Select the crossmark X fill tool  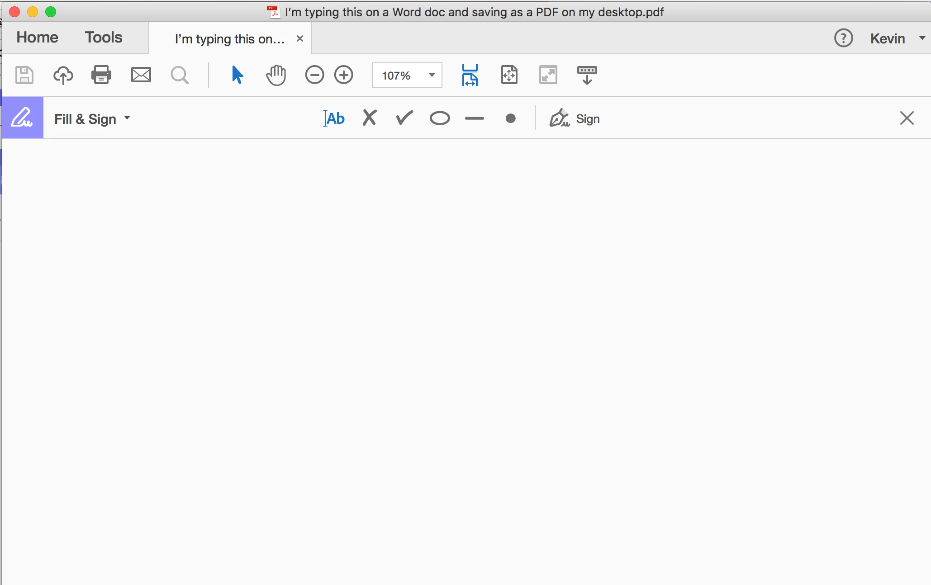tap(370, 118)
